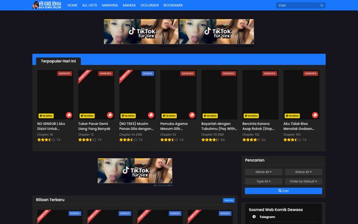Click the Chapter 55 END link

click(213, 134)
